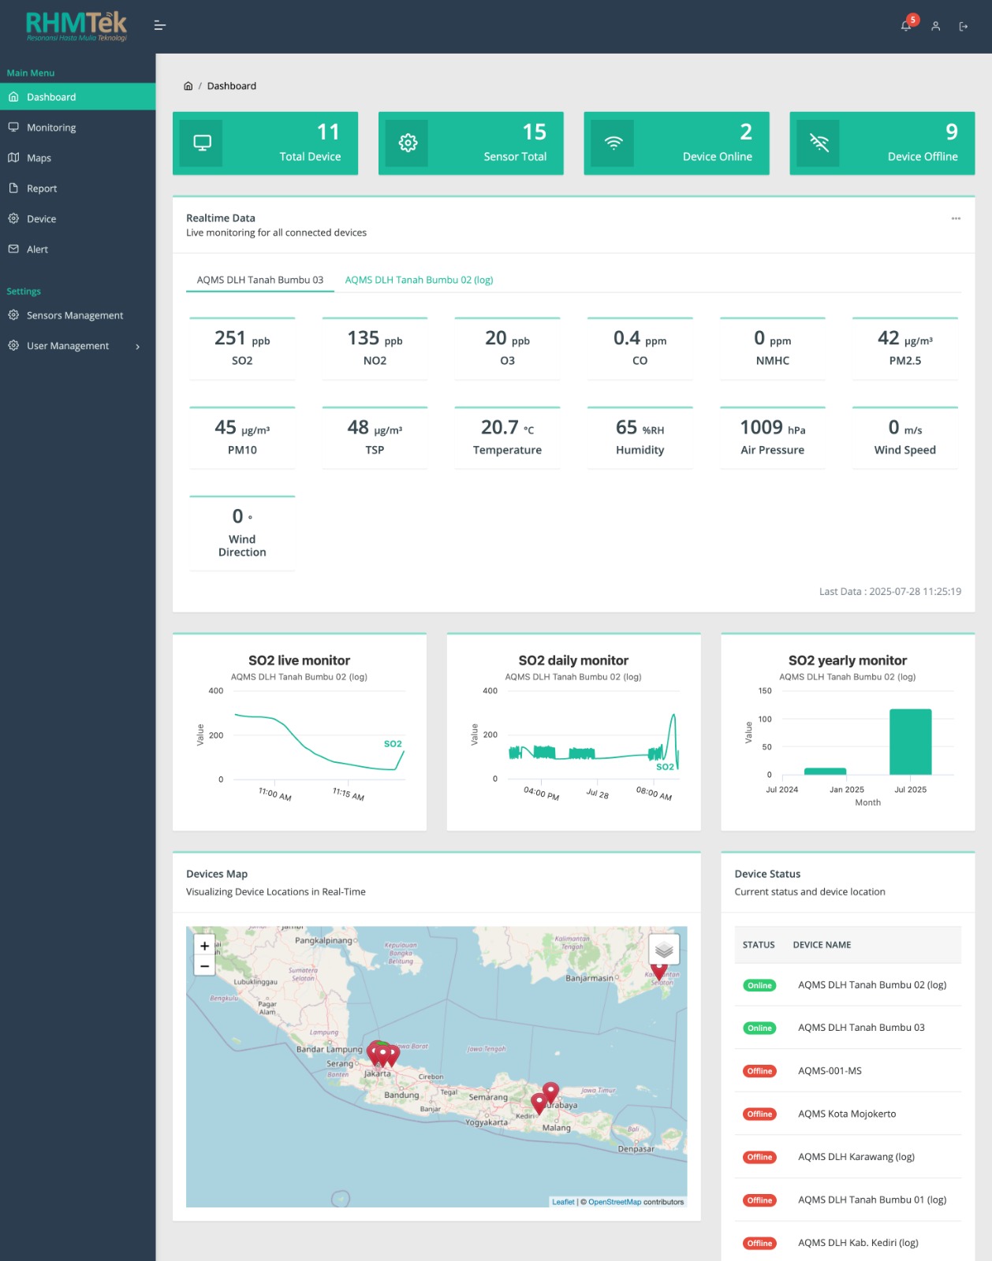Zoom out on the Devices Map
Screen dimensions: 992x1261
(x=204, y=966)
